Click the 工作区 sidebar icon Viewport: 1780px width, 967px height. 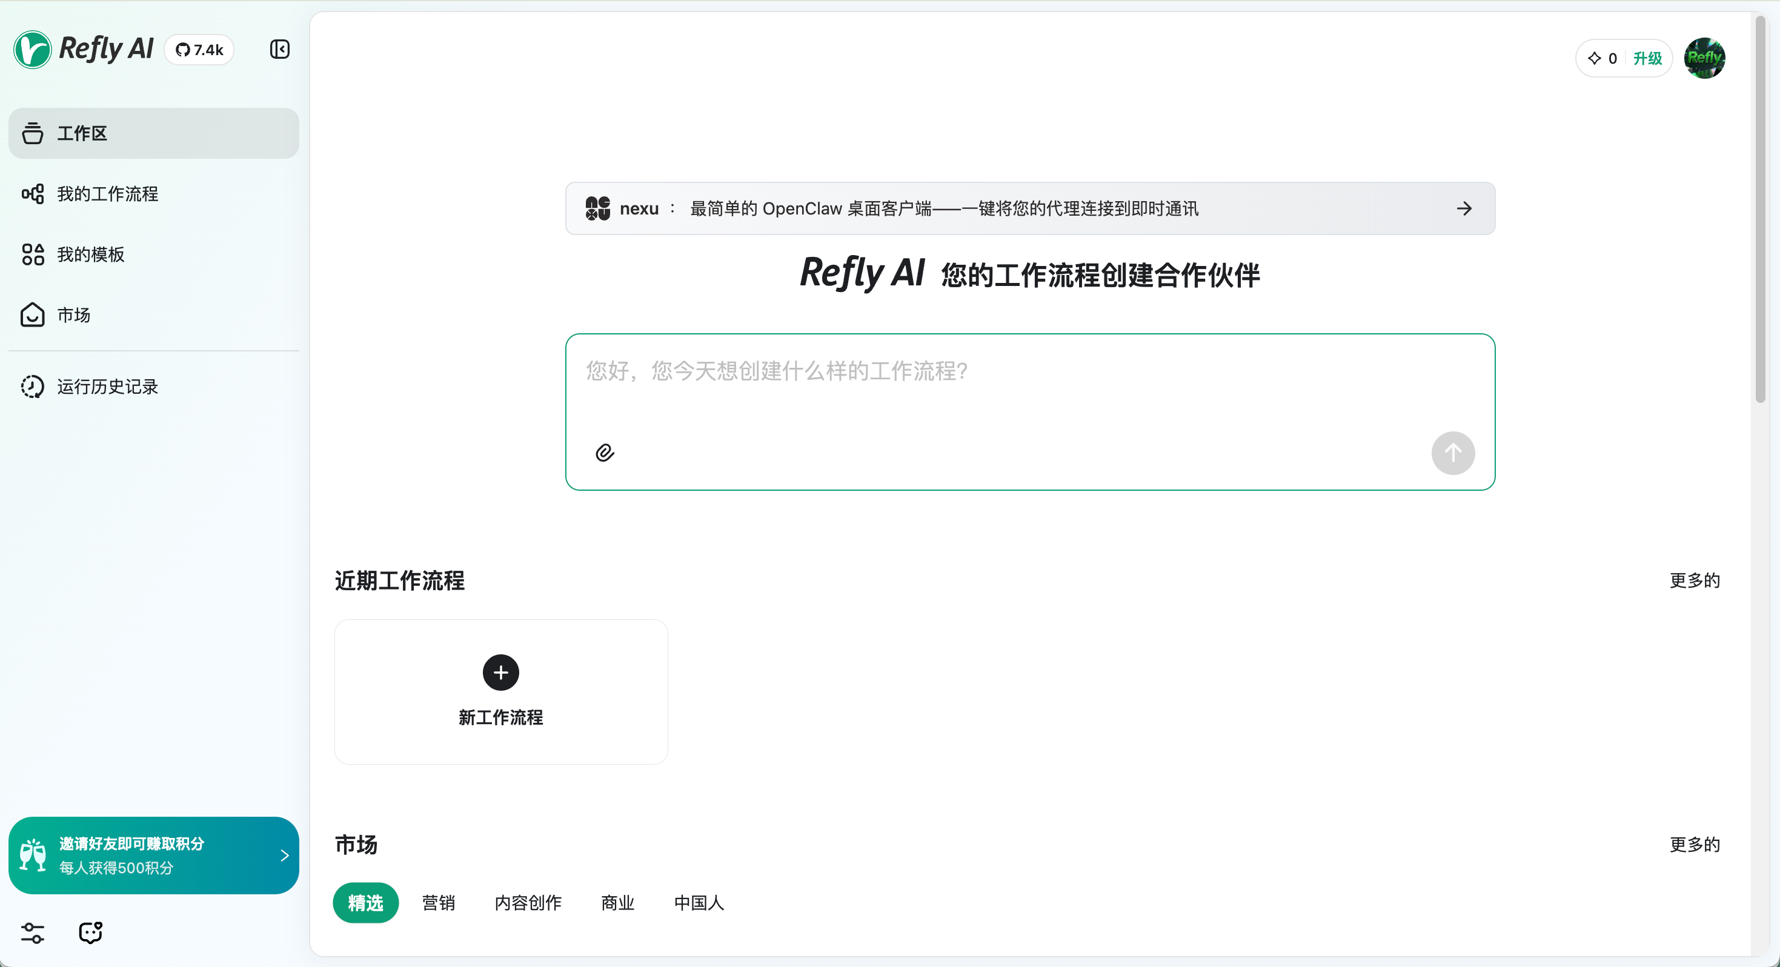33,133
